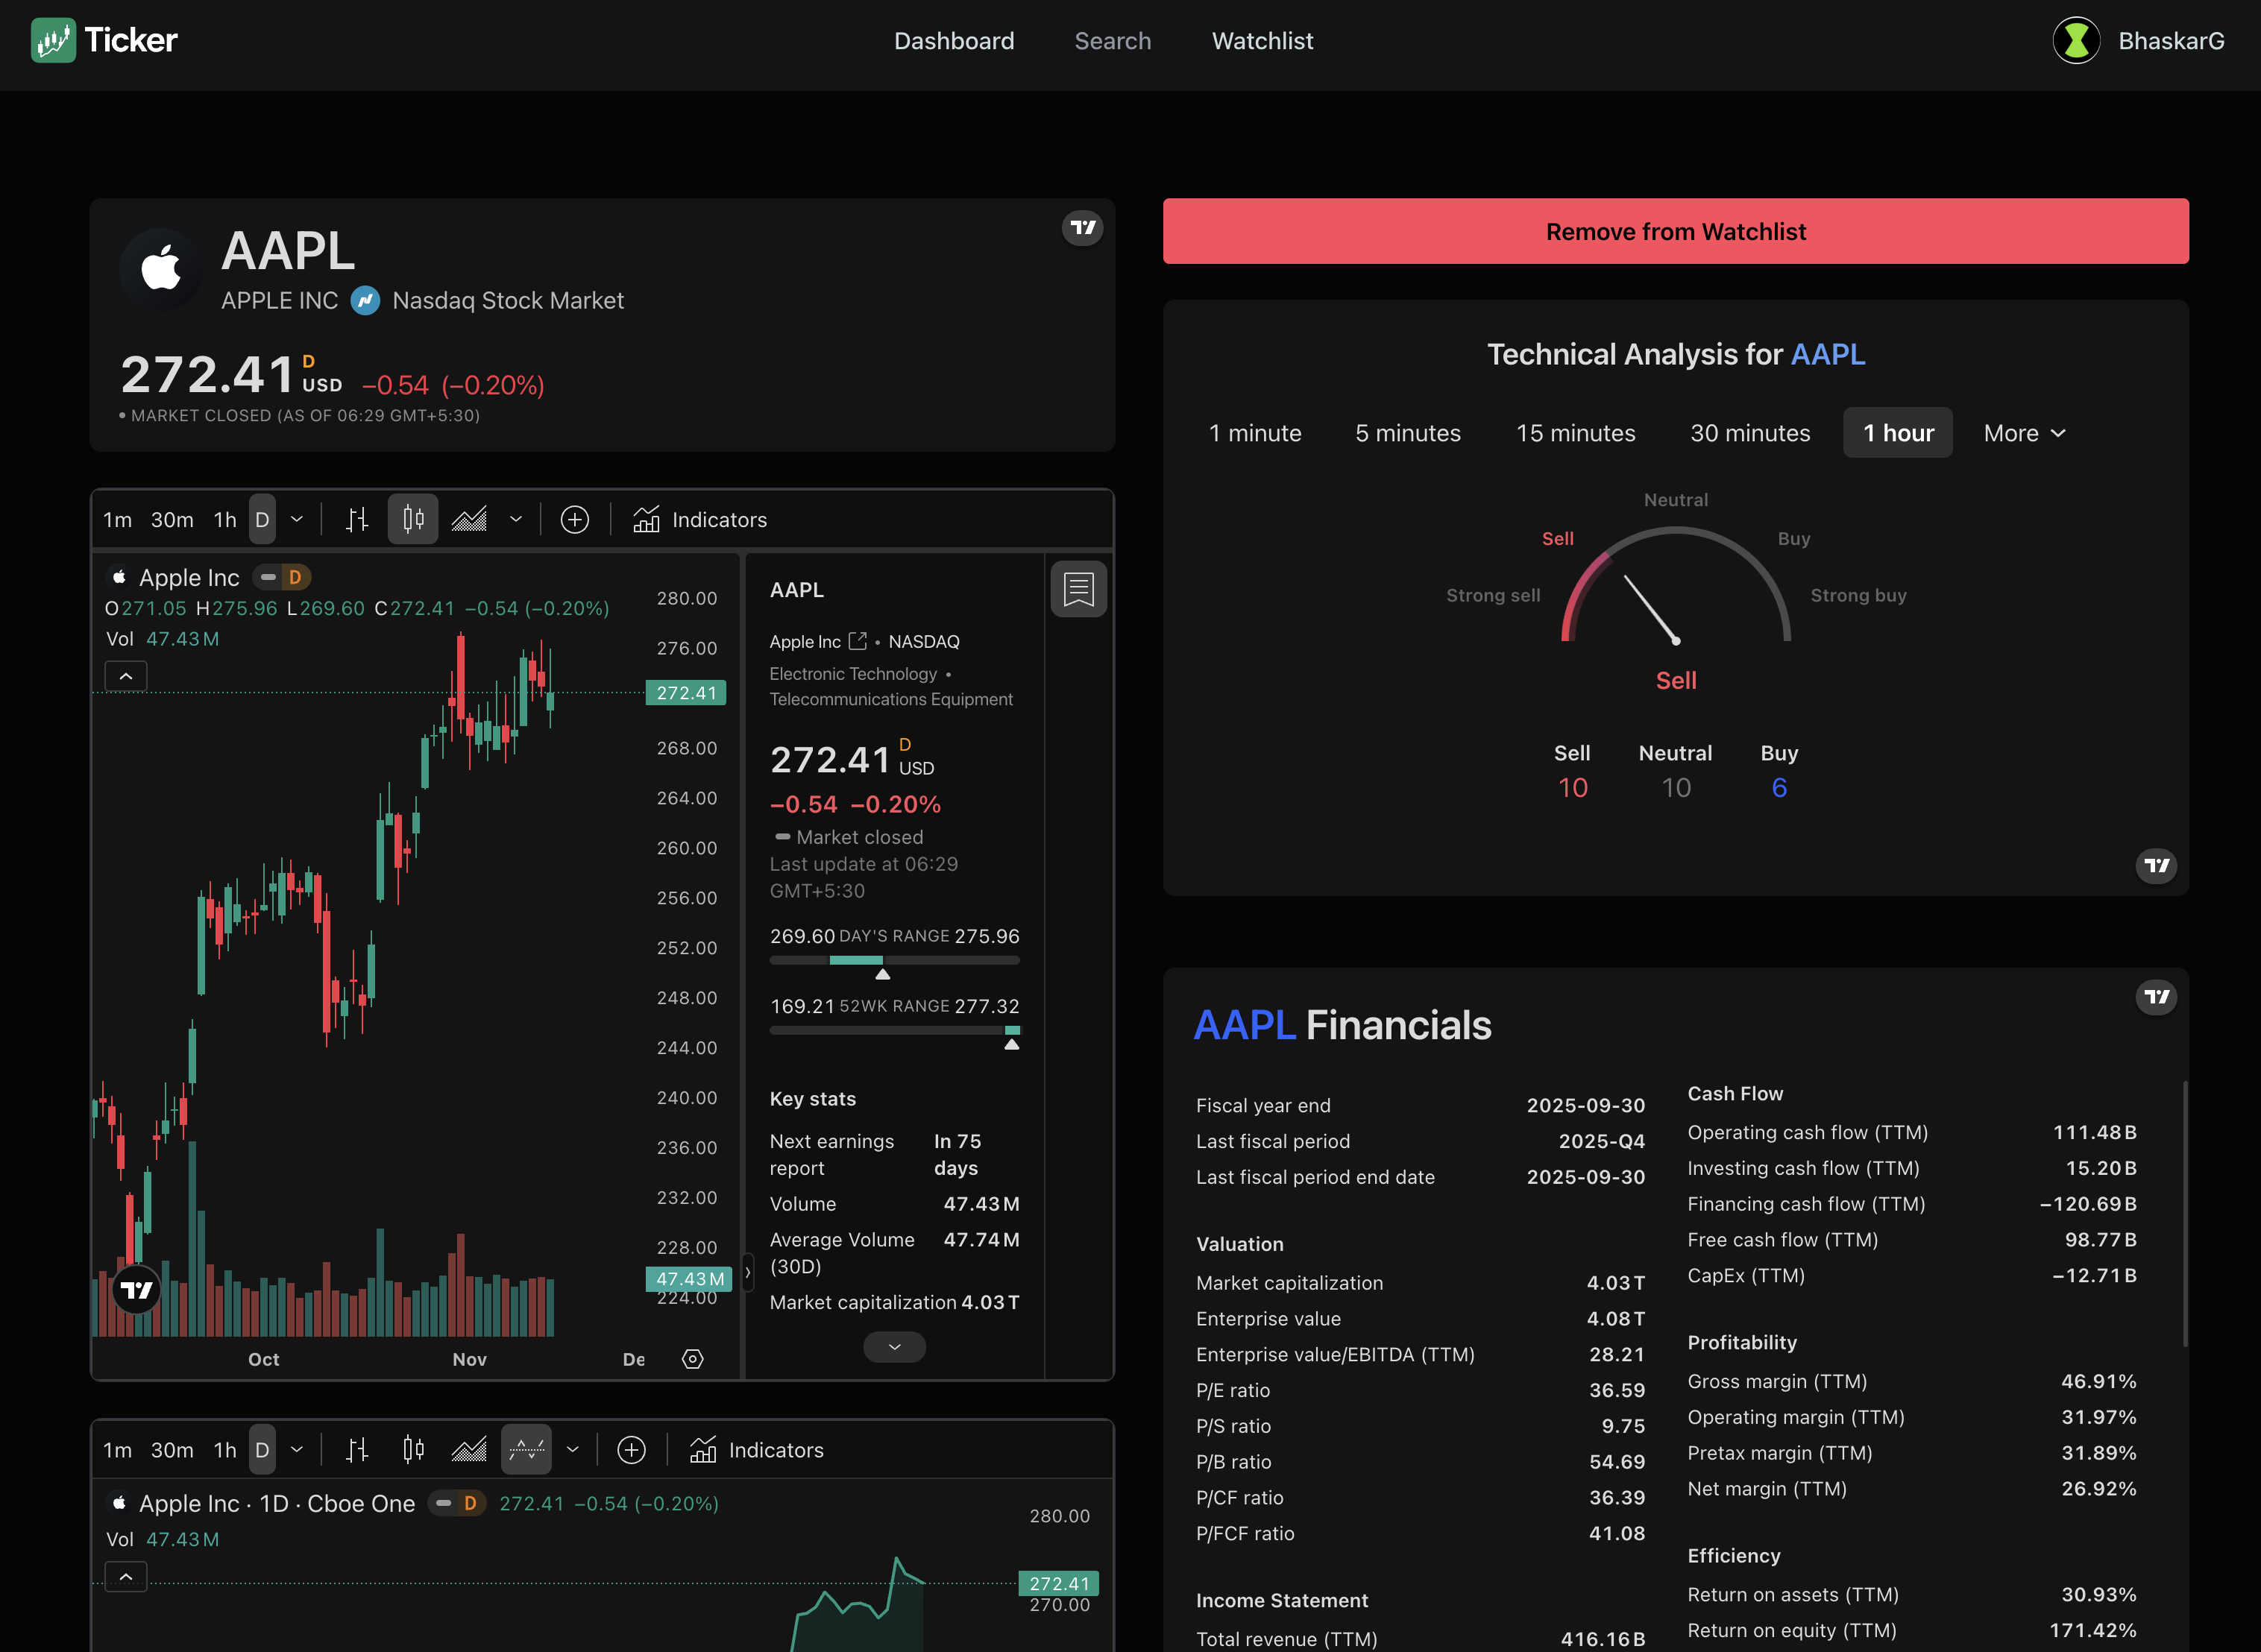The height and width of the screenshot is (1652, 2261).
Task: Open Indicators in lower chart toolbar
Action: click(757, 1450)
